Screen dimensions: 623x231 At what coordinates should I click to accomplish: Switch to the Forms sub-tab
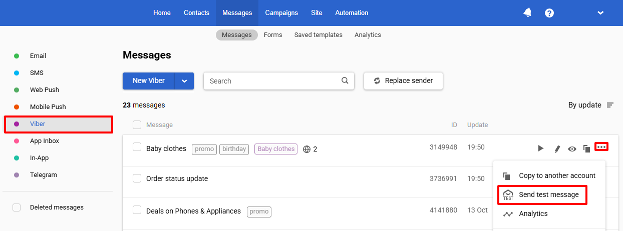(x=273, y=35)
